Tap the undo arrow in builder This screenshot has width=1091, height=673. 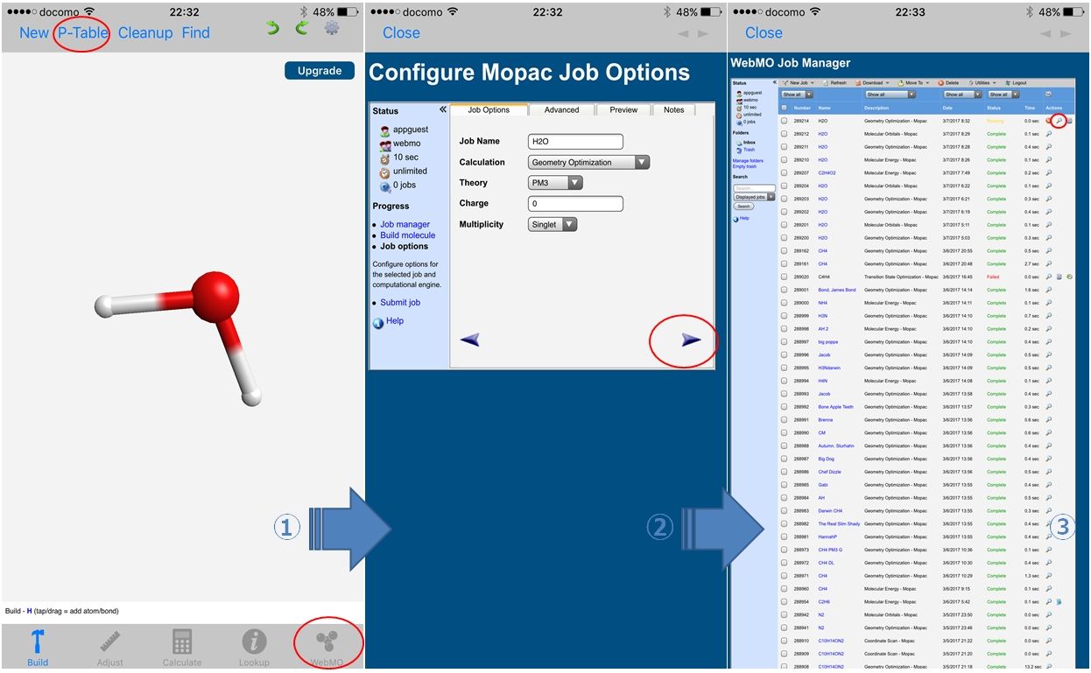point(273,29)
